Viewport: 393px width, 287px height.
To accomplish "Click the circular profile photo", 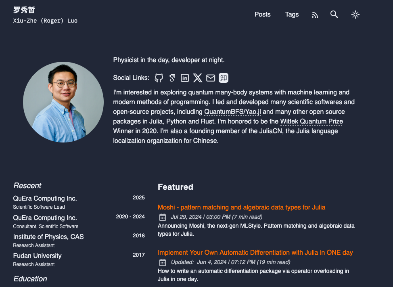I will coord(63,102).
